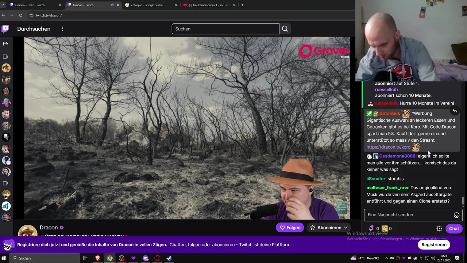Screen dimensions: 467x263
Task: Open Steam from the taskbar
Action: (169, 258)
